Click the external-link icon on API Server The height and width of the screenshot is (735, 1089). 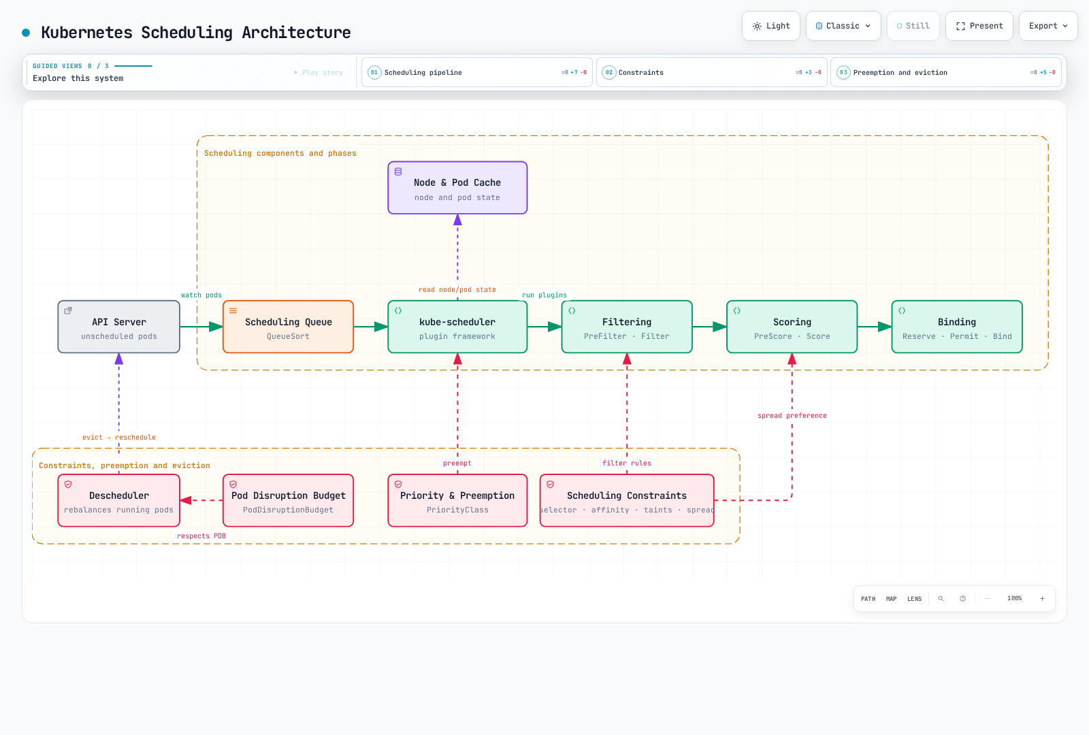tap(68, 310)
